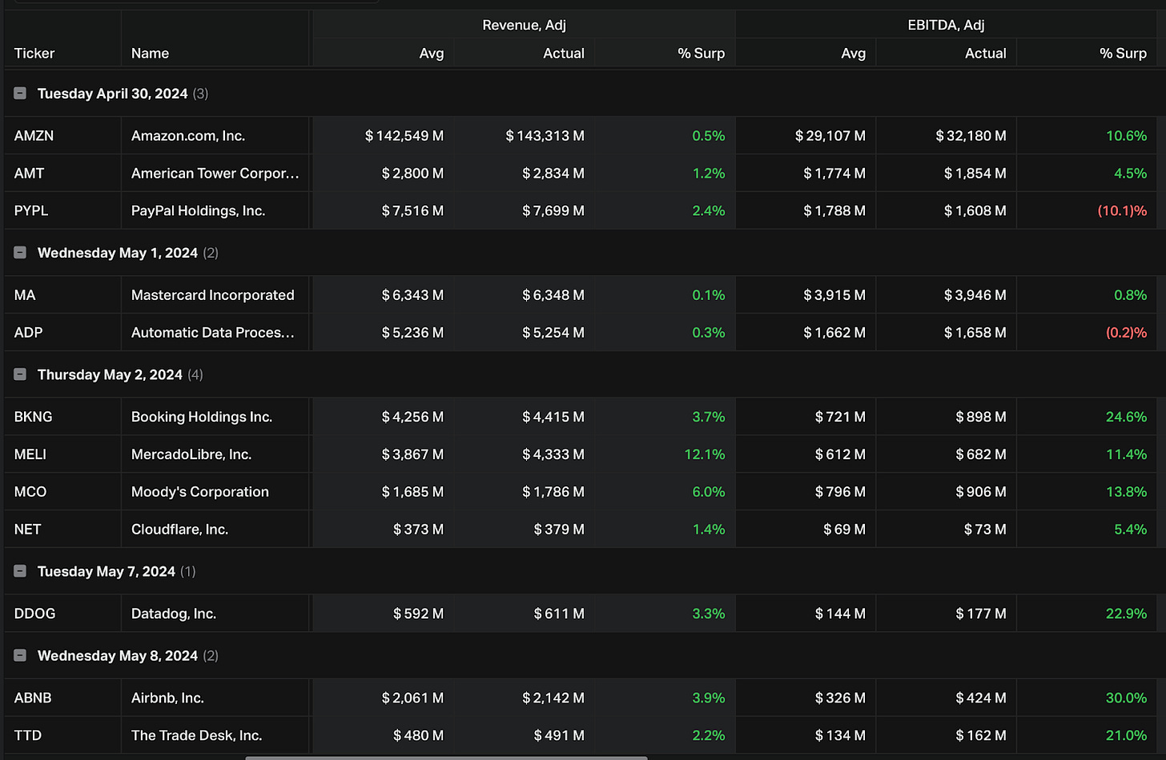1166x760 pixels.
Task: Click the Booking Holdings Inc. name cell
Action: (215, 417)
